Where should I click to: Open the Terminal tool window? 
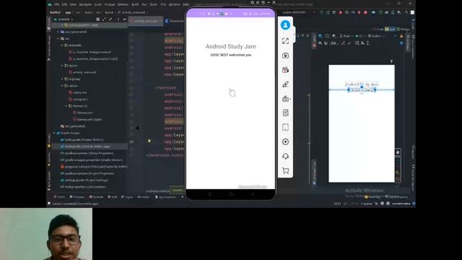(96, 197)
